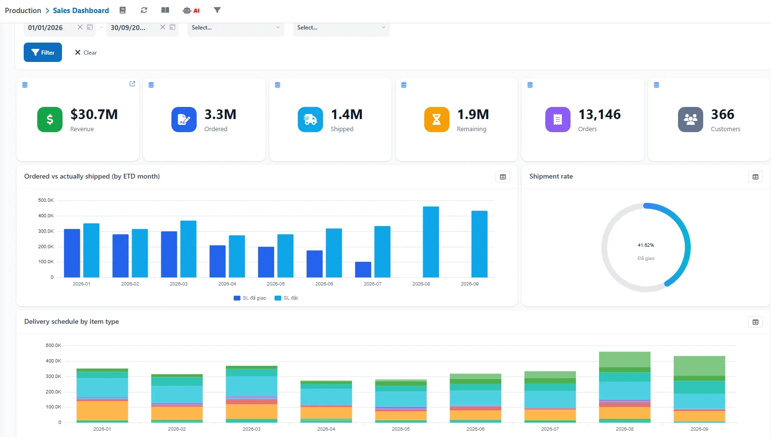
Task: Show table view for Ordered vs actually shipped
Action: pyautogui.click(x=503, y=177)
